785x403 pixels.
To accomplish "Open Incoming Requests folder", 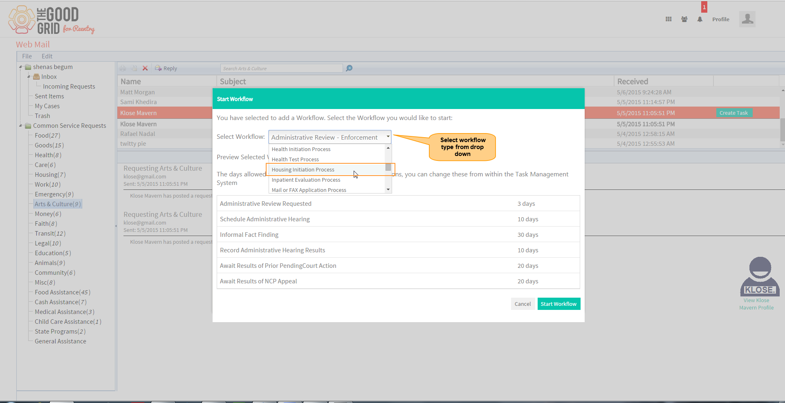I will coord(69,87).
